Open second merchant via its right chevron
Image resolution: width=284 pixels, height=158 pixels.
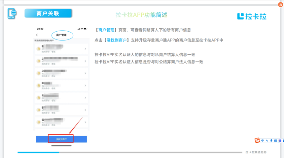click(x=85, y=61)
